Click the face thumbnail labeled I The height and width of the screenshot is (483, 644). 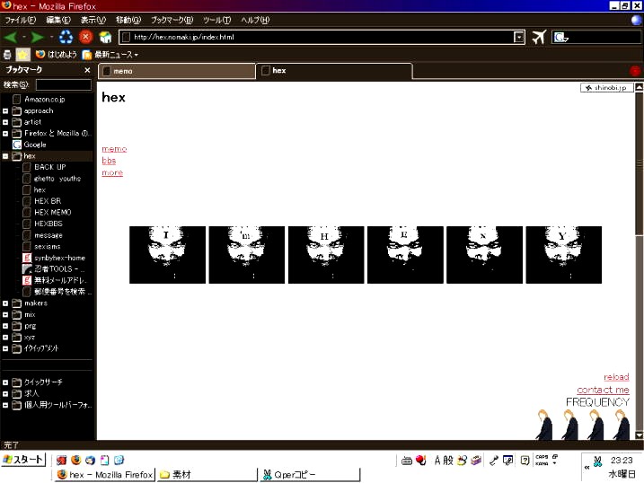[167, 255]
